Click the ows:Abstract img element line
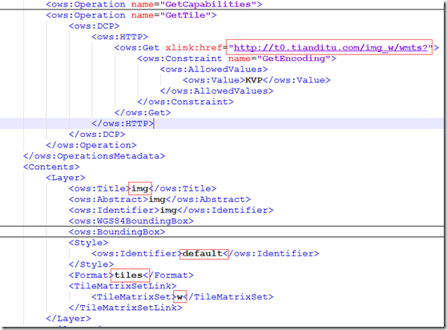The width and height of the screenshot is (447, 330). (x=159, y=199)
